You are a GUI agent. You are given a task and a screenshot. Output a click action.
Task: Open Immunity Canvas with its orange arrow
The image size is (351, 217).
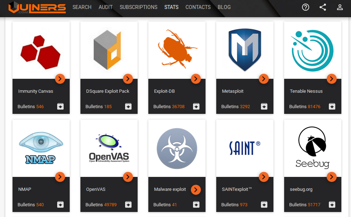tap(60, 79)
